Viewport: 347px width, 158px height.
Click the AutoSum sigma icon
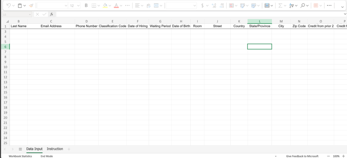pyautogui.click(x=280, y=5)
